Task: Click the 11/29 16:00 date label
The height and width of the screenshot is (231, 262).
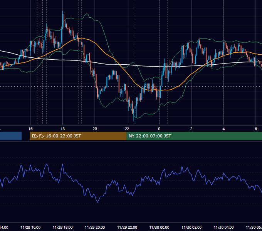Action: pyautogui.click(x=30, y=227)
